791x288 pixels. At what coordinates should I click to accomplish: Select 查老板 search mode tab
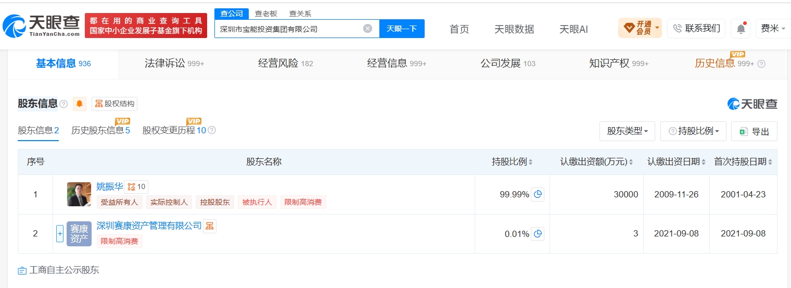265,14
